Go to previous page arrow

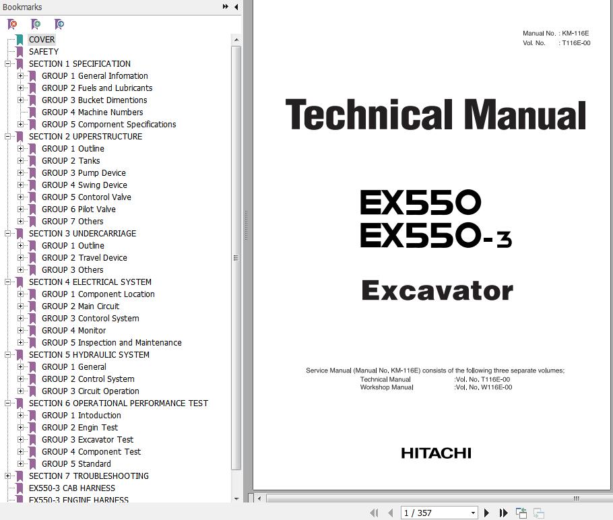coord(390,513)
